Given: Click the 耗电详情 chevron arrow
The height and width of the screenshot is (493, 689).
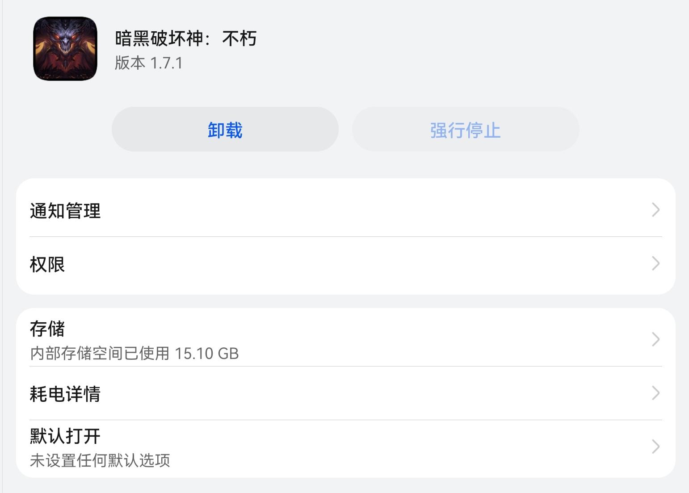Looking at the screenshot, I should pyautogui.click(x=655, y=393).
